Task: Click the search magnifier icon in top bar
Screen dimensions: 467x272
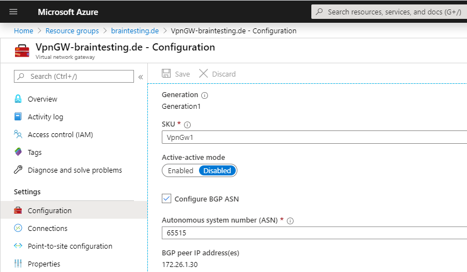Action: (319, 12)
